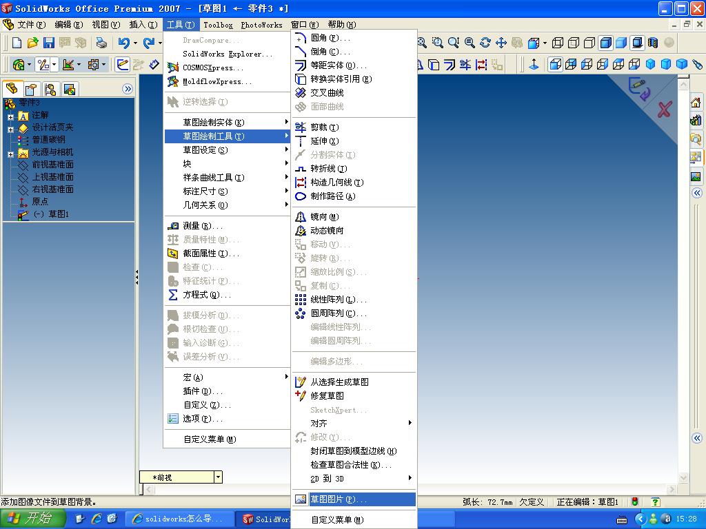Open 方程式 Equations entry
The height and width of the screenshot is (529, 706).
tap(227, 295)
